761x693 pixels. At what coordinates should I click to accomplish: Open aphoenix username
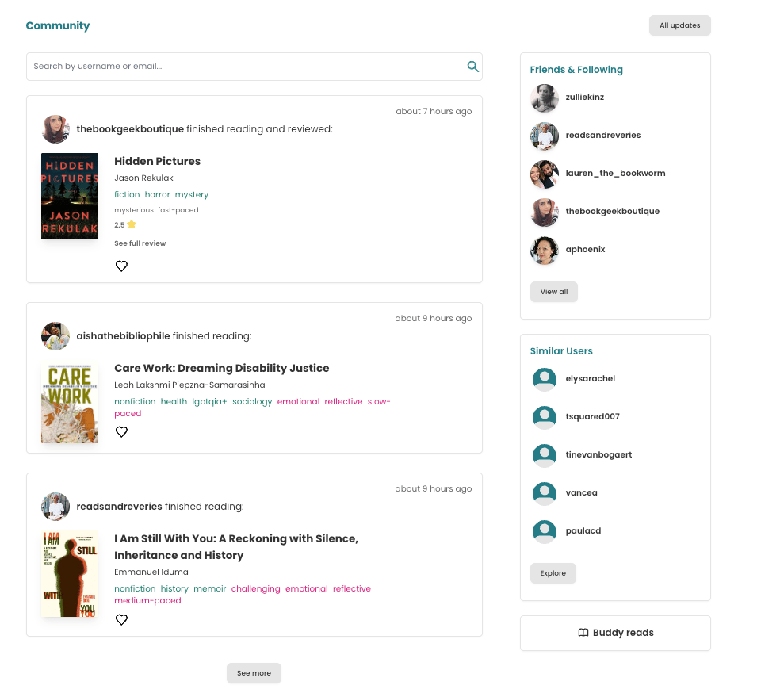[x=585, y=250]
